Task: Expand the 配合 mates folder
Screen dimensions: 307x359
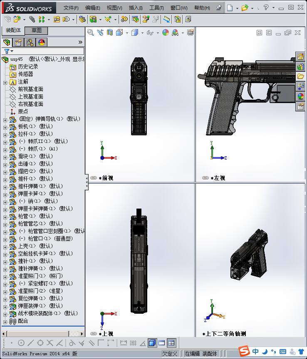Action: (x=5, y=322)
